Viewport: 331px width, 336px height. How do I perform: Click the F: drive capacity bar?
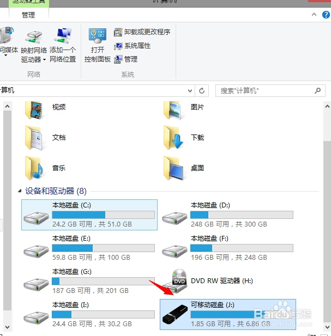(242, 248)
